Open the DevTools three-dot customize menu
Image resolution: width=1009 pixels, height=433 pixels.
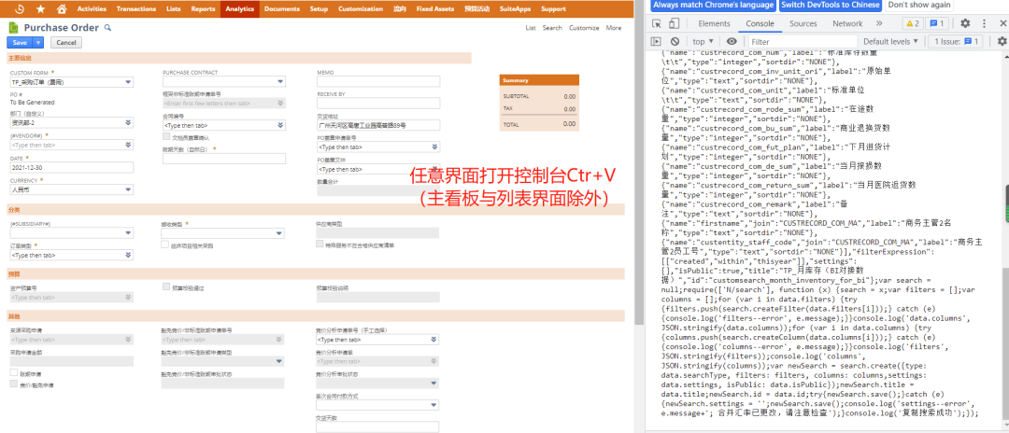point(985,23)
